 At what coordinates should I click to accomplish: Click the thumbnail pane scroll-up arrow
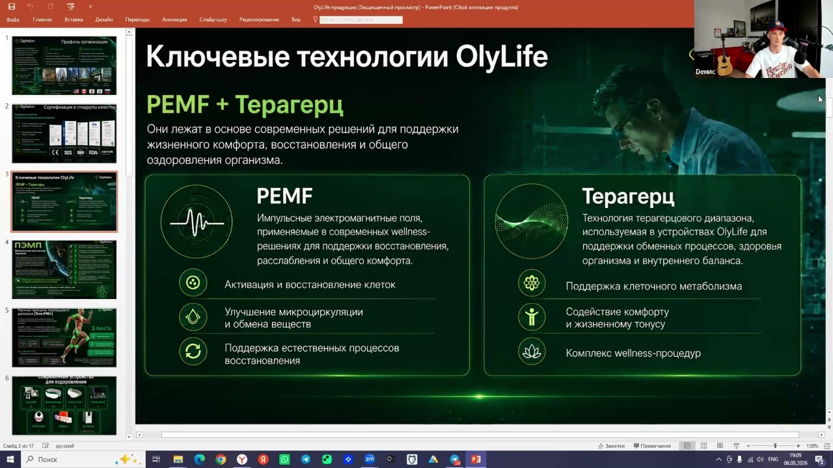point(129,32)
